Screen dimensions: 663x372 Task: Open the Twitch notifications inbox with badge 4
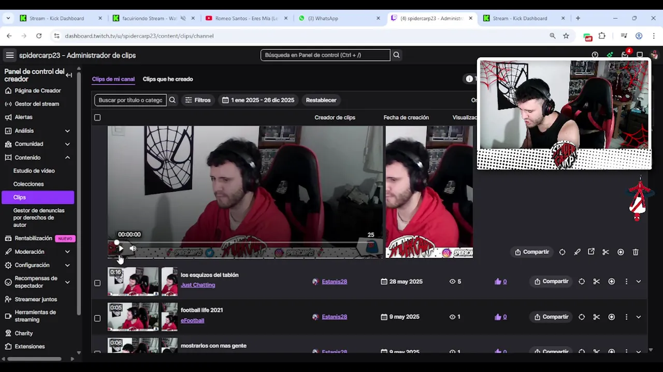tap(625, 55)
